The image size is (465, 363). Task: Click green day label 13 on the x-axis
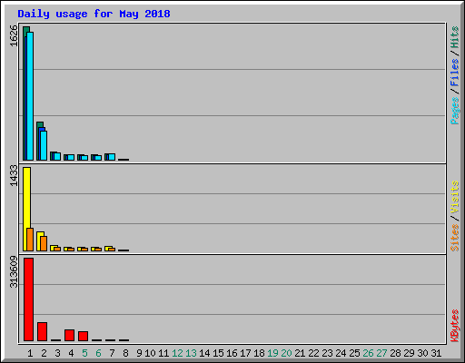pyautogui.click(x=191, y=353)
